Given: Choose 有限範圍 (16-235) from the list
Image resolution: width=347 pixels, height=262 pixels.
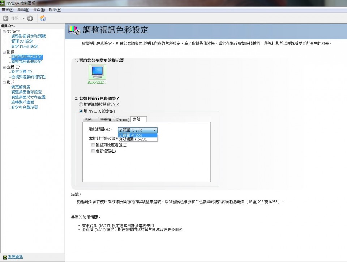Looking at the screenshot, I should pos(138,139).
